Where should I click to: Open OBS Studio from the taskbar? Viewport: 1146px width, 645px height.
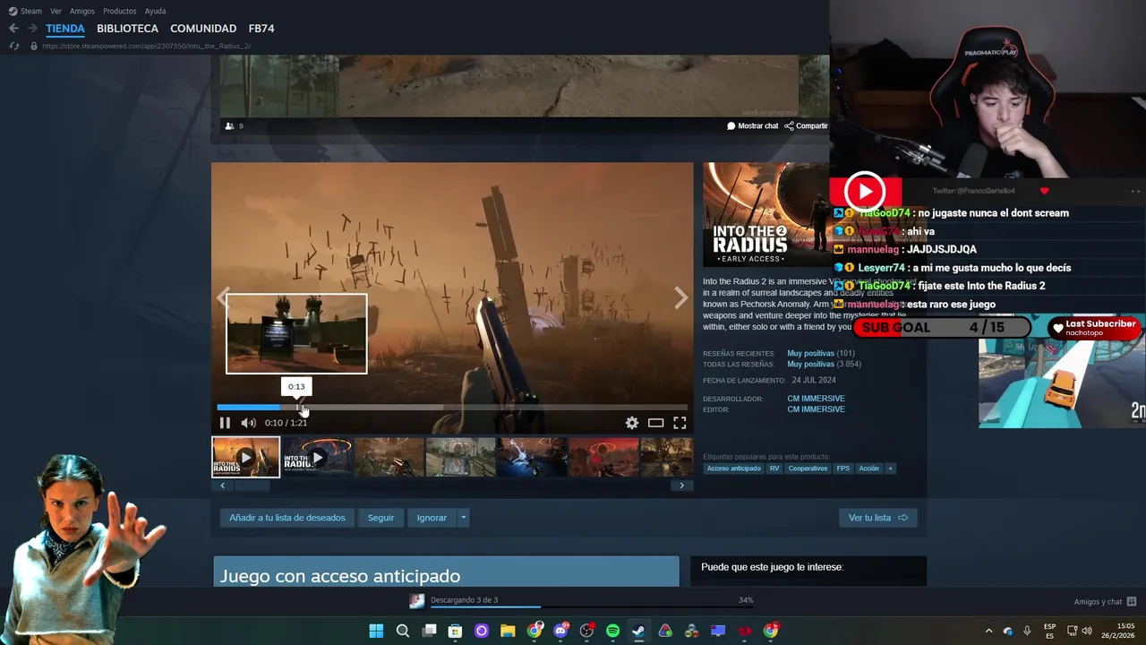(586, 631)
